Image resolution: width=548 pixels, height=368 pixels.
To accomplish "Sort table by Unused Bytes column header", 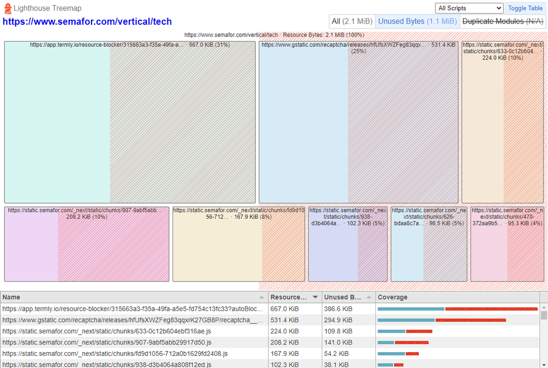I will [348, 297].
